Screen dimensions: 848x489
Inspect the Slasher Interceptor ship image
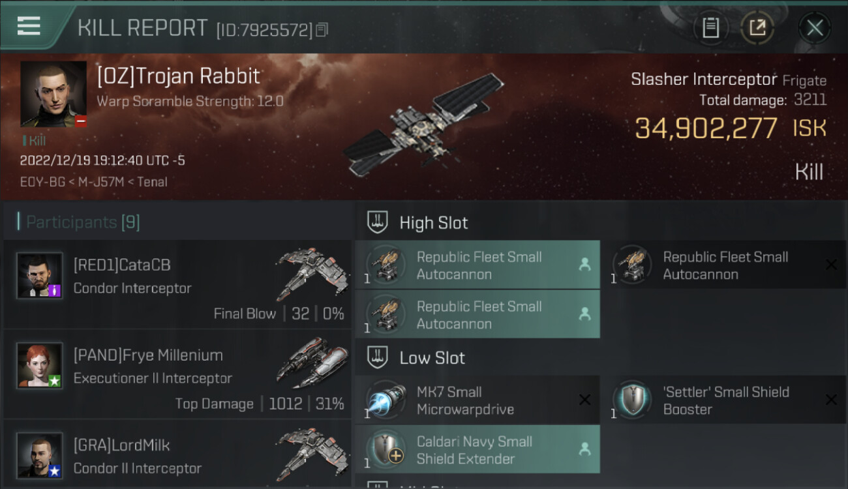424,125
